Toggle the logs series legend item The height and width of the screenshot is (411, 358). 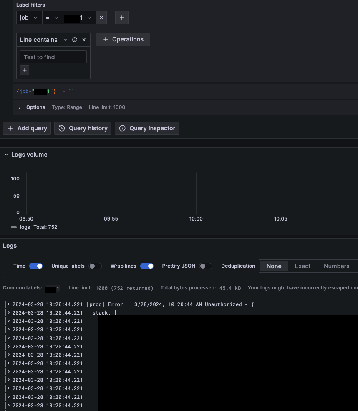click(x=25, y=227)
